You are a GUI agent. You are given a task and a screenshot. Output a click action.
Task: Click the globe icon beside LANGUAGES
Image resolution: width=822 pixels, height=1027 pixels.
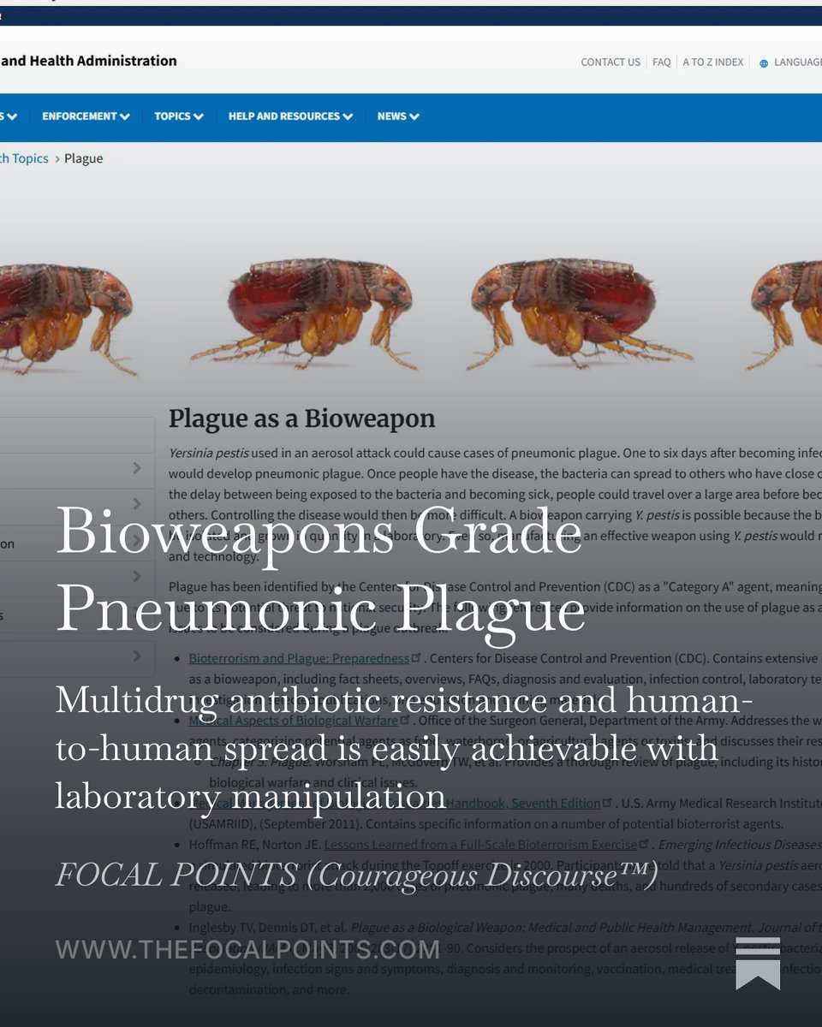click(x=764, y=63)
